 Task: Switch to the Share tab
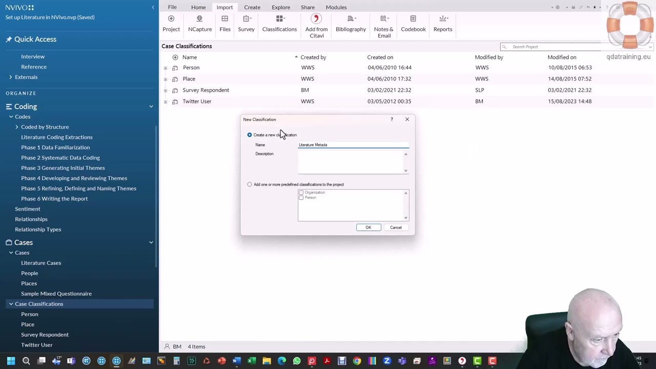point(307,7)
